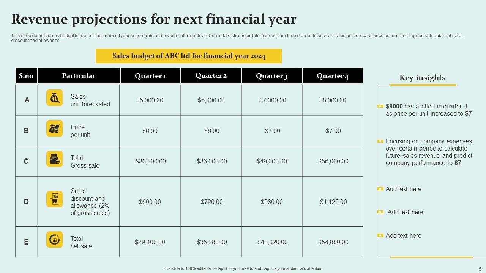Click the Price per unit tag icon

[54, 129]
